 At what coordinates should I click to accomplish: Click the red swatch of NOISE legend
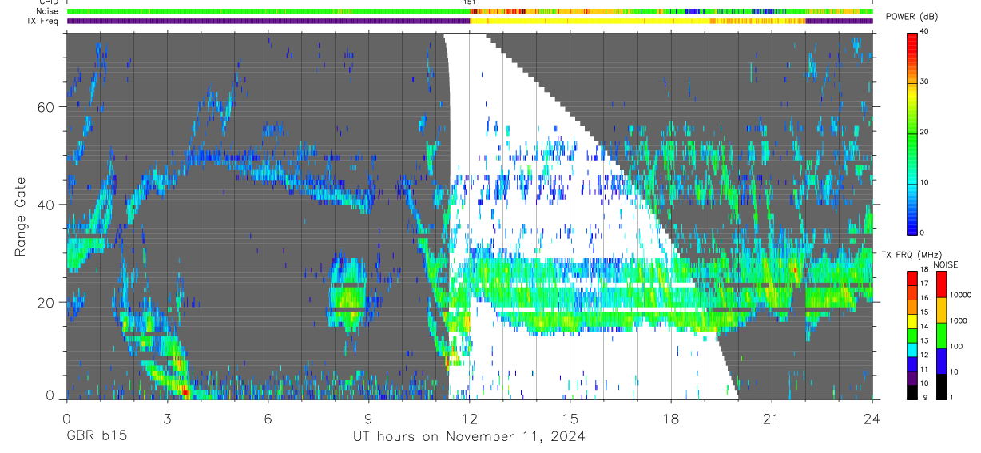tap(942, 284)
